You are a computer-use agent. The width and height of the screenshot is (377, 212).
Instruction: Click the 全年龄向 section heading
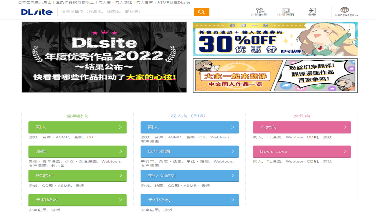[x=77, y=116]
